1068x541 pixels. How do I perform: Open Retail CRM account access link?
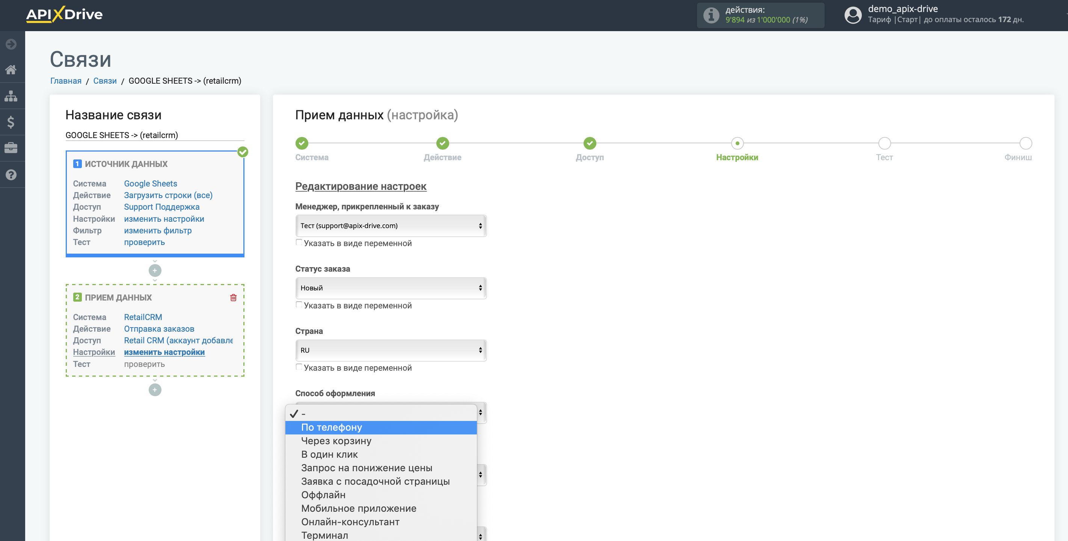178,340
